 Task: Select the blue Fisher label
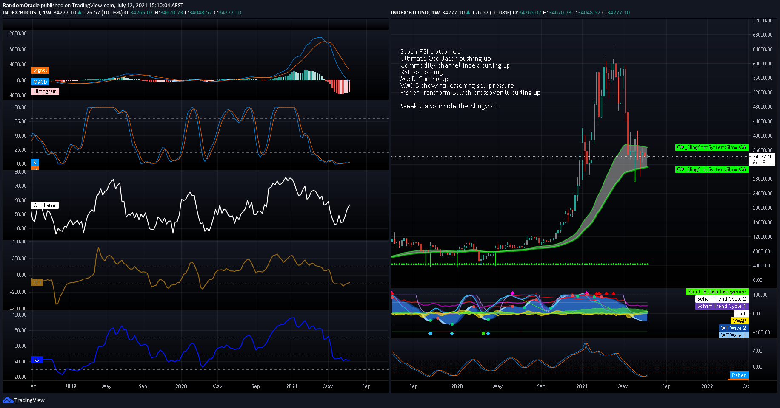pos(738,375)
